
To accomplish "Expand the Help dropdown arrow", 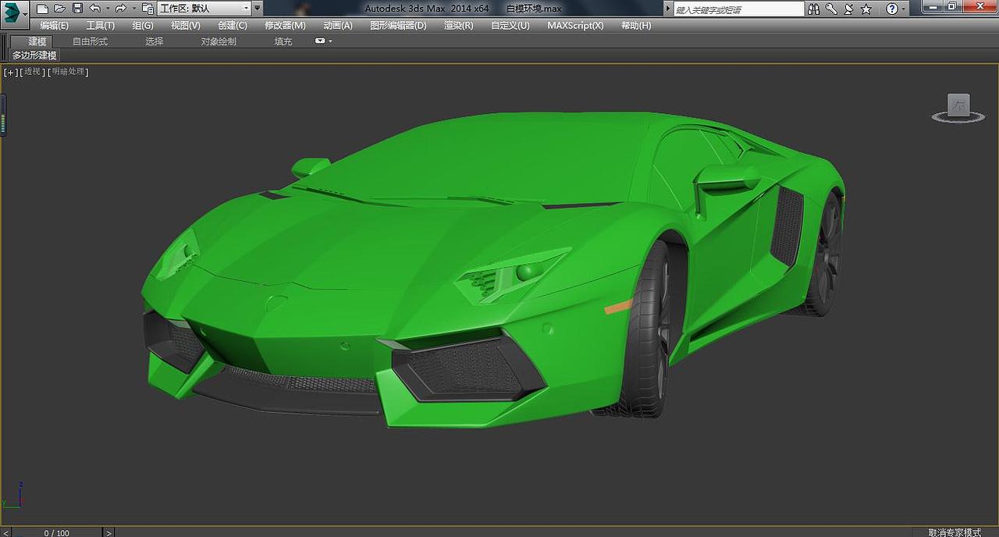I will (x=904, y=9).
